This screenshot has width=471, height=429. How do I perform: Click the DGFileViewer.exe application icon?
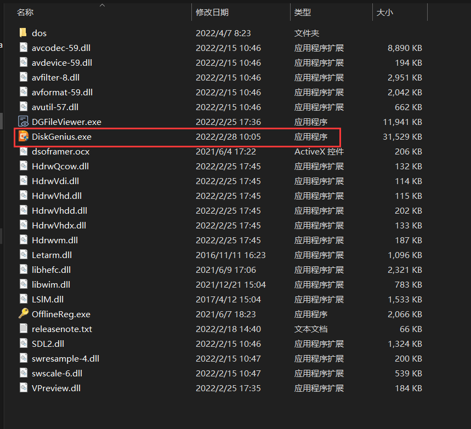(24, 122)
